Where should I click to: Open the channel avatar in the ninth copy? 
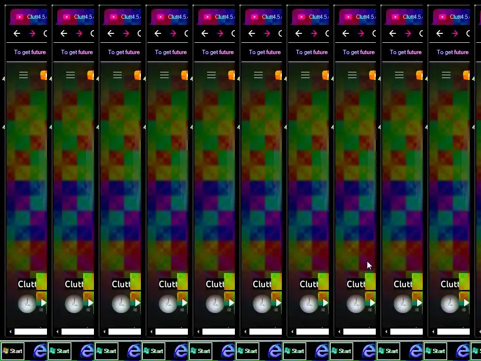pos(403,304)
